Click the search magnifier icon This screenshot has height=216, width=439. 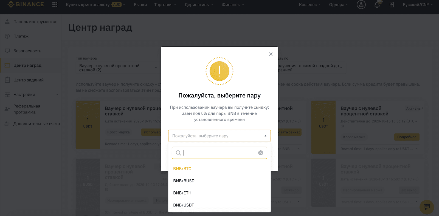coord(178,153)
